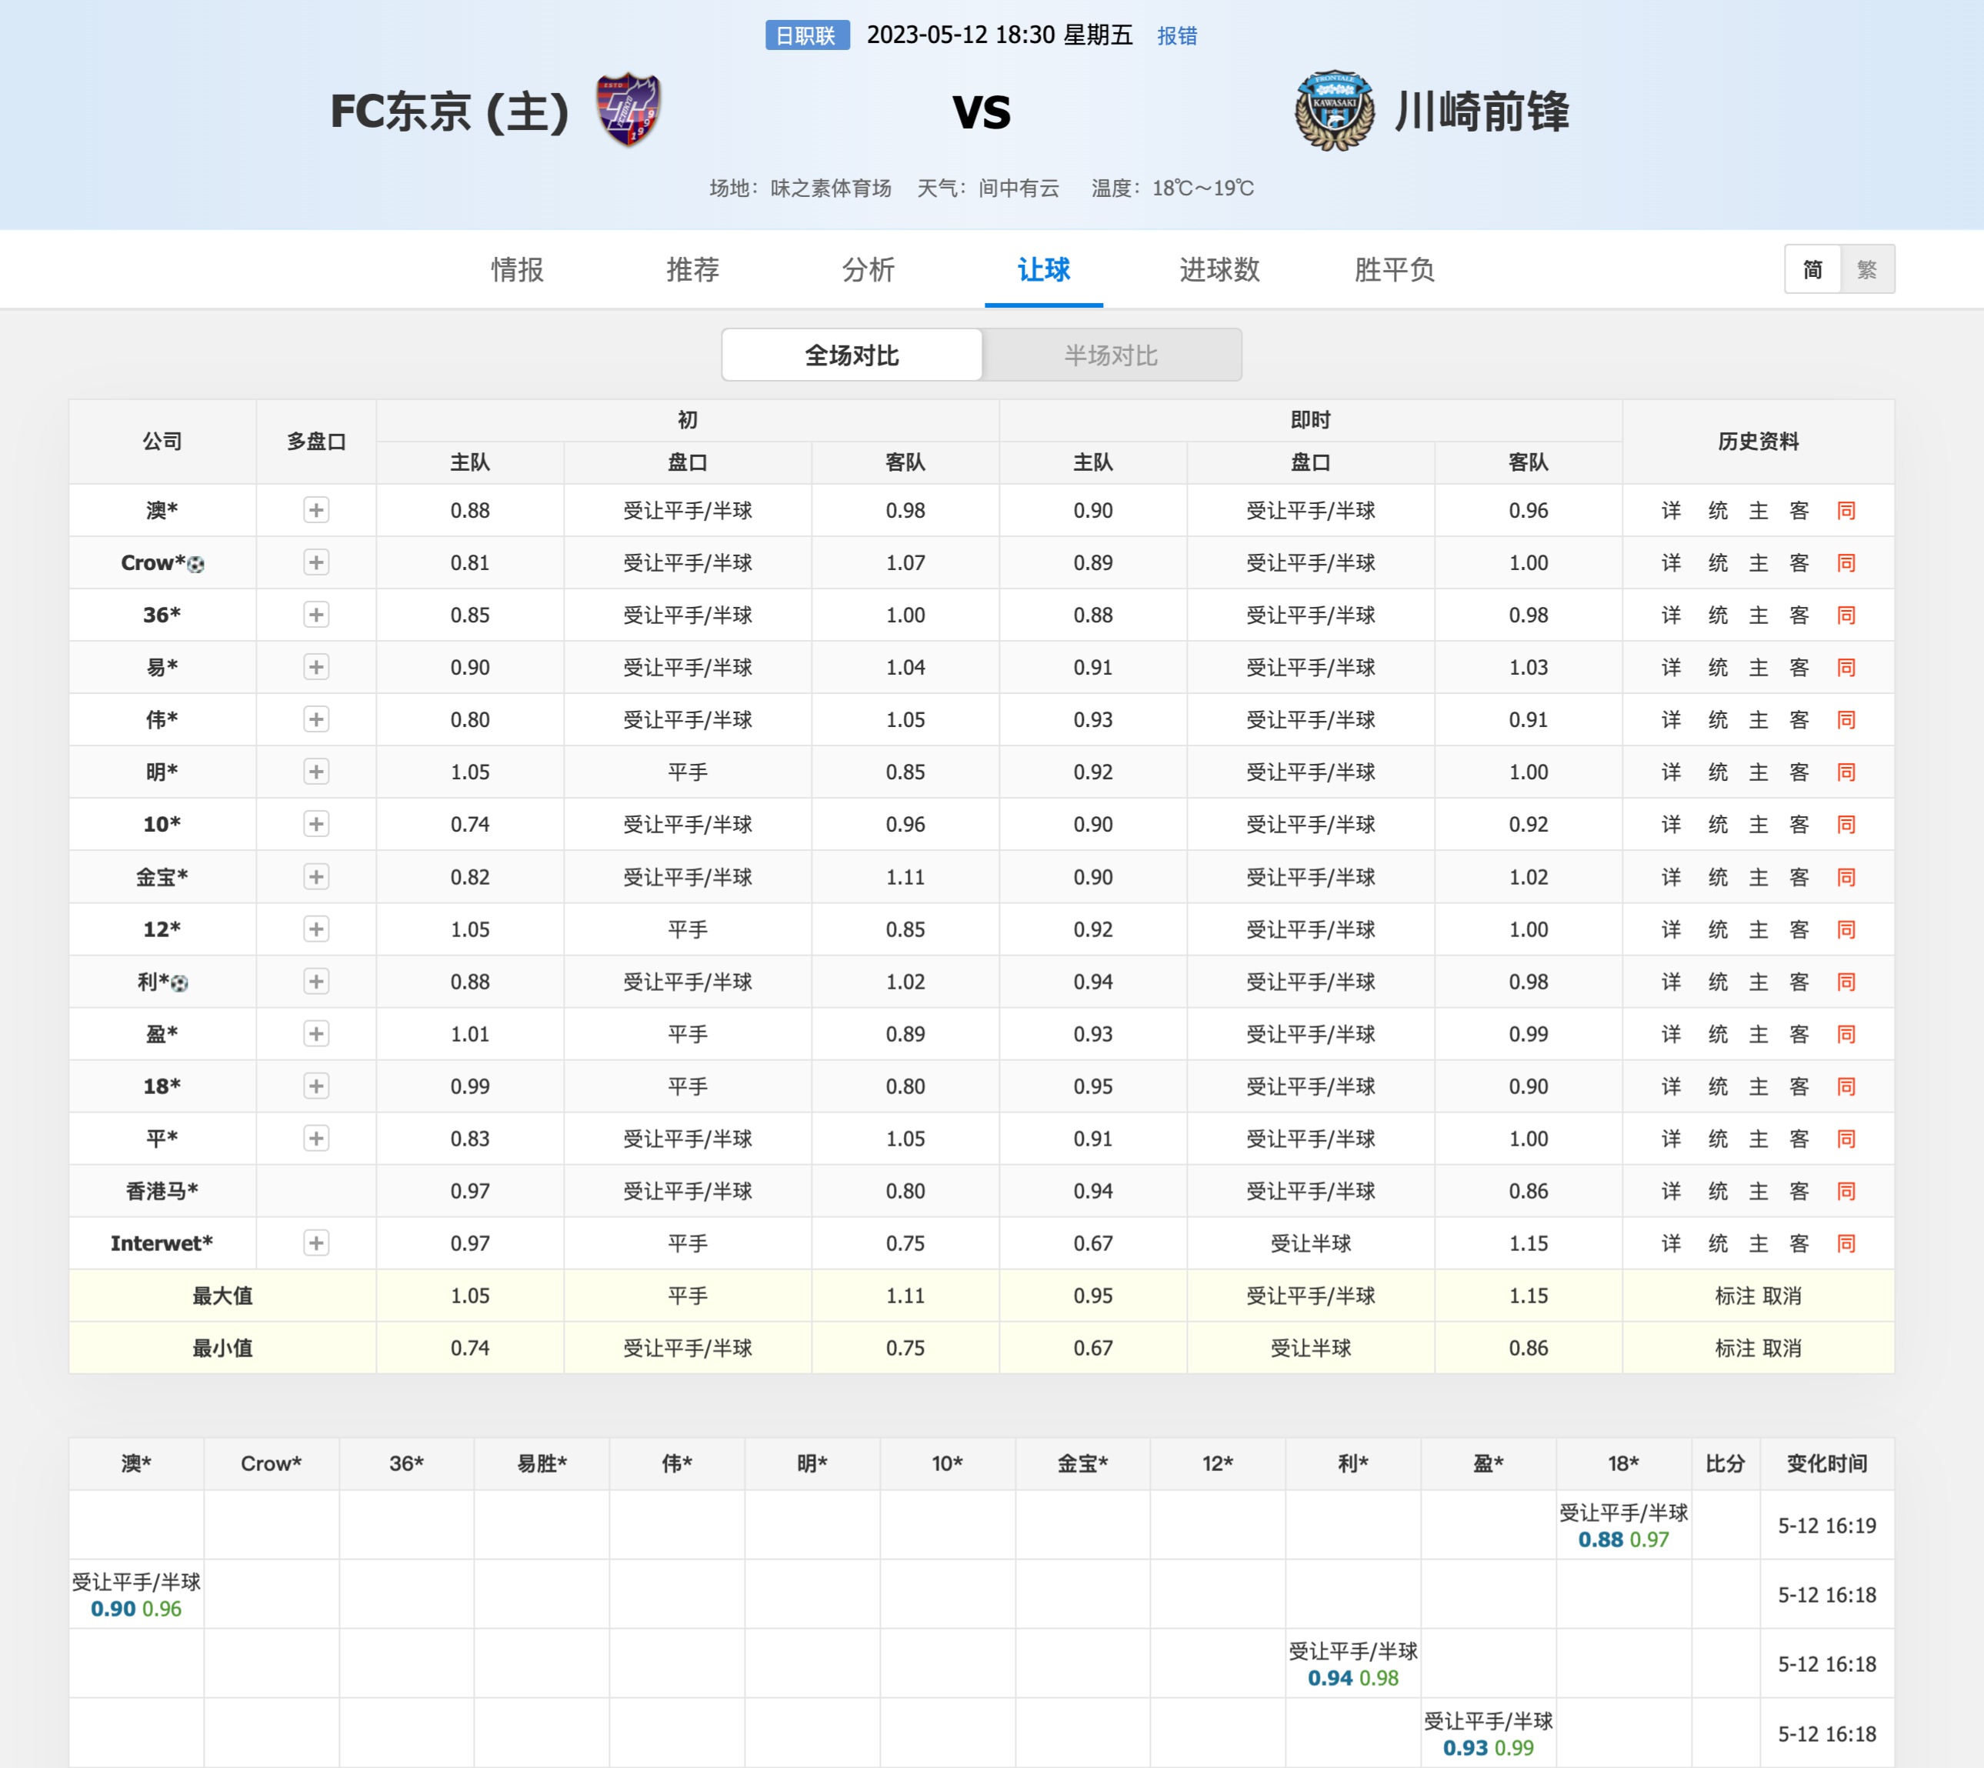Toggle traditional Chinese 繁
The height and width of the screenshot is (1768, 1984).
click(1866, 269)
